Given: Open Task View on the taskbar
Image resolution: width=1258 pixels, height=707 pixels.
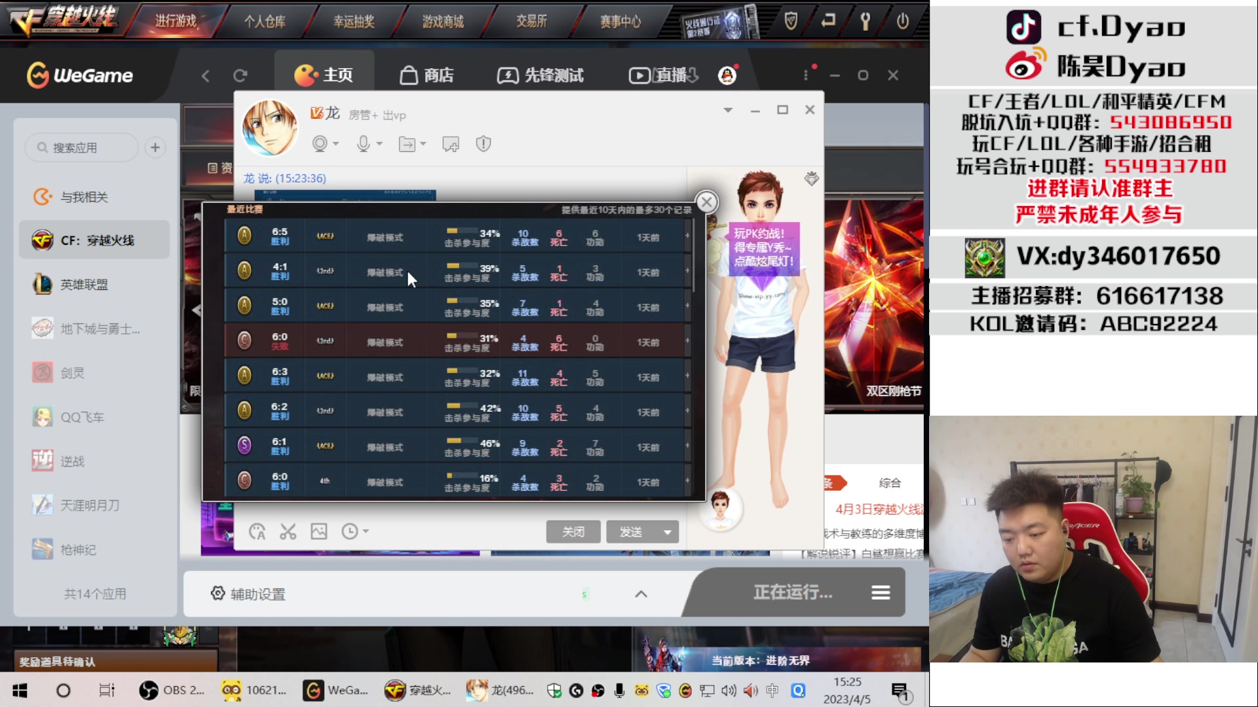Looking at the screenshot, I should tap(106, 691).
